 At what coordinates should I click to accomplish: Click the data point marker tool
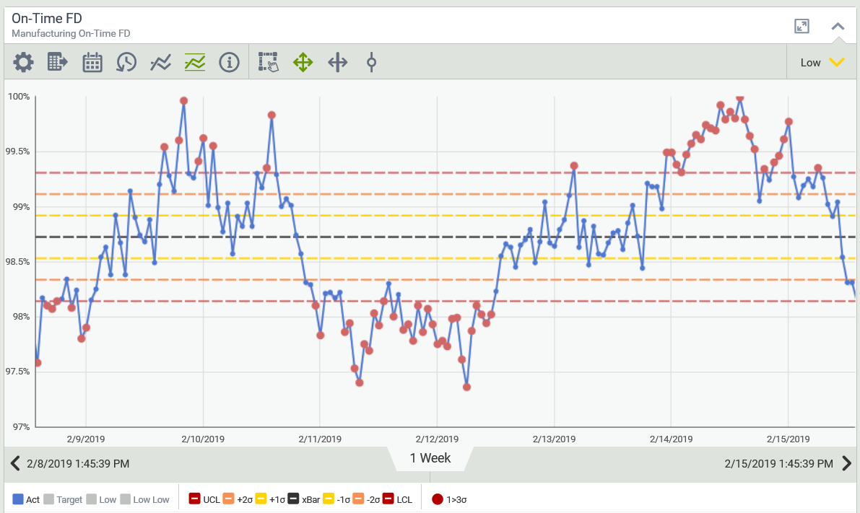click(x=371, y=62)
